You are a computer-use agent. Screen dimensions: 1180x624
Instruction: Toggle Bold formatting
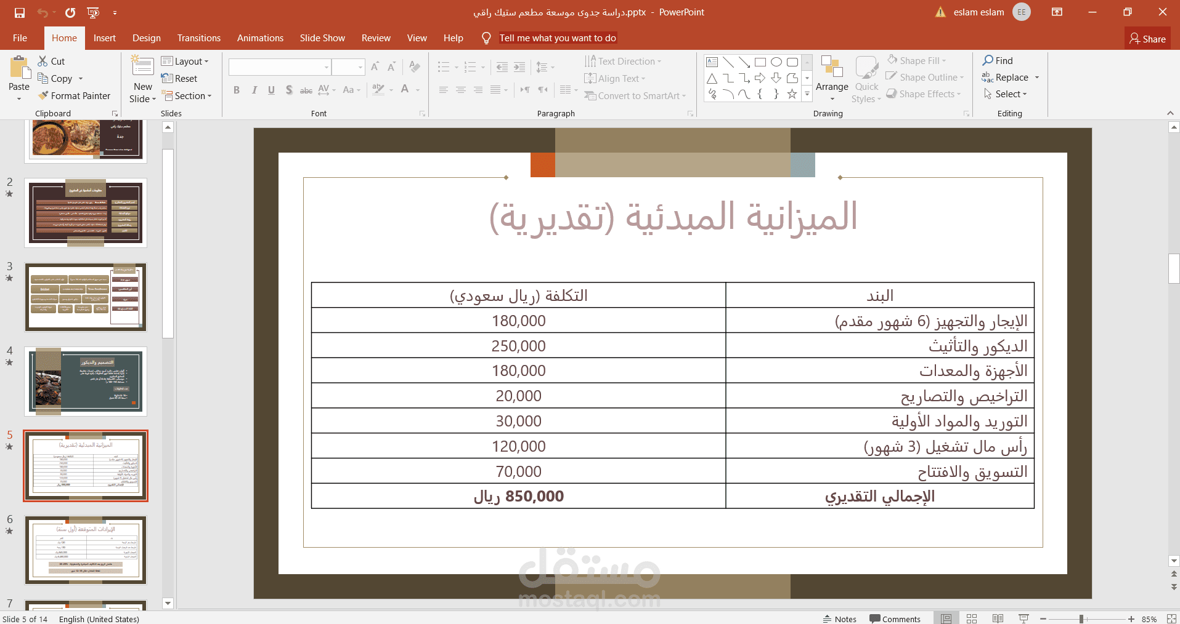(237, 90)
